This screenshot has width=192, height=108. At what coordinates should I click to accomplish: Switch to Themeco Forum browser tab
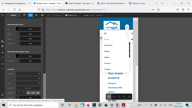point(143,3)
